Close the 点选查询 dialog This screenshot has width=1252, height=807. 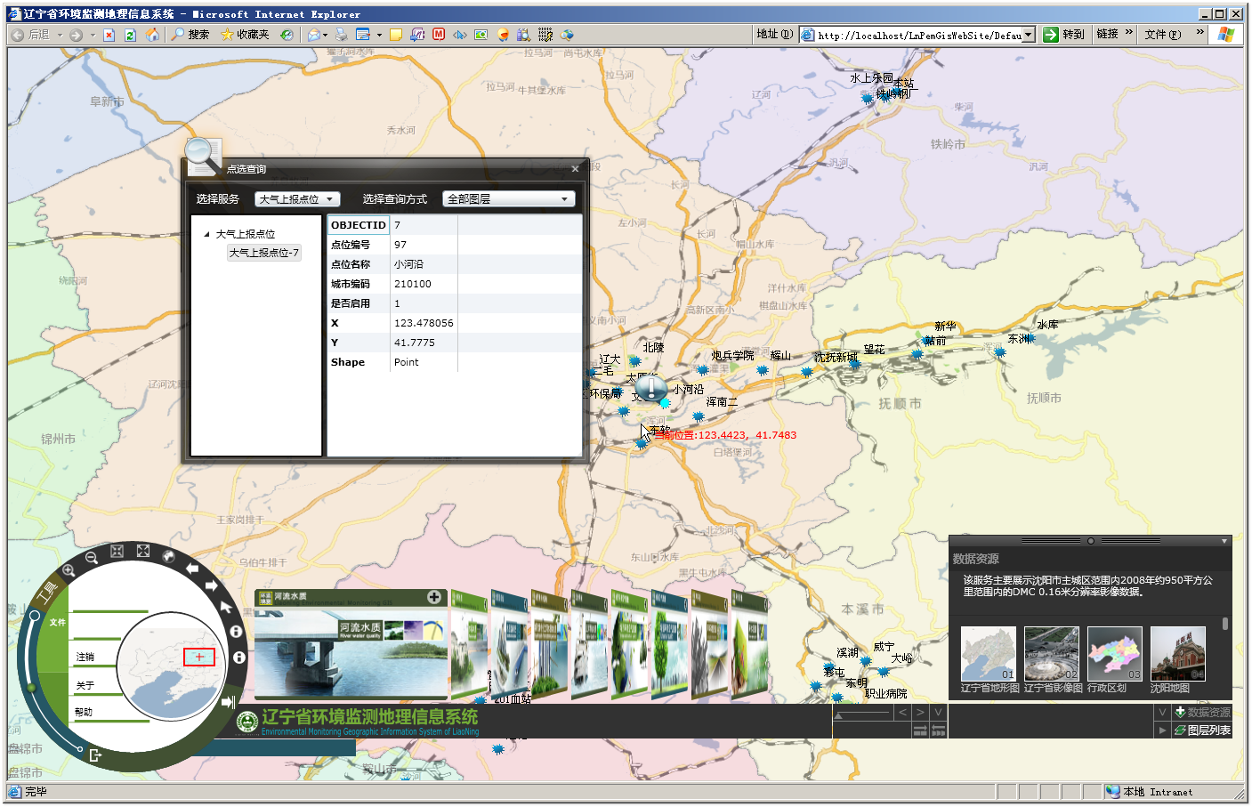click(575, 169)
